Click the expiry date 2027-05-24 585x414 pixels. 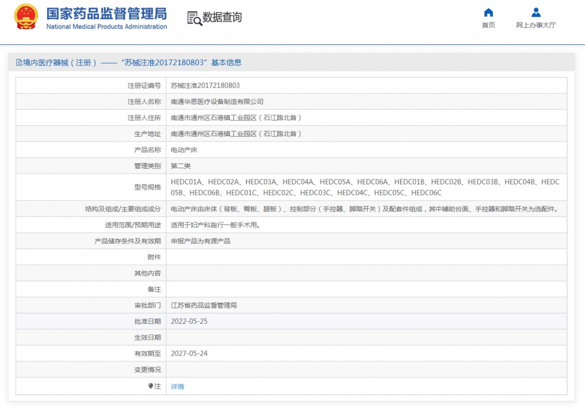189,354
